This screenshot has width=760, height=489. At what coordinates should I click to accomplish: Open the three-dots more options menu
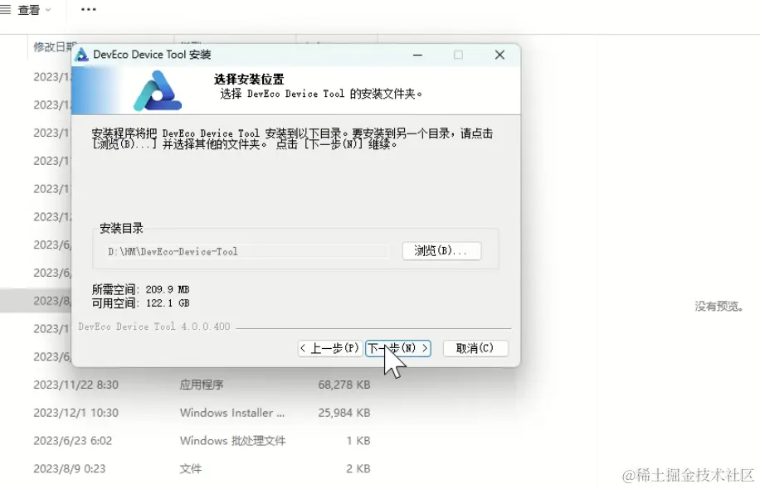tap(88, 10)
